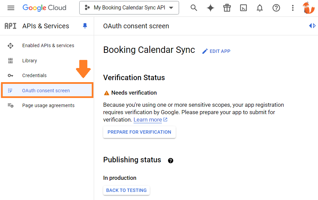This screenshot has height=200, width=318.
Task: Click the APIs & Services heading
Action: pyautogui.click(x=46, y=26)
